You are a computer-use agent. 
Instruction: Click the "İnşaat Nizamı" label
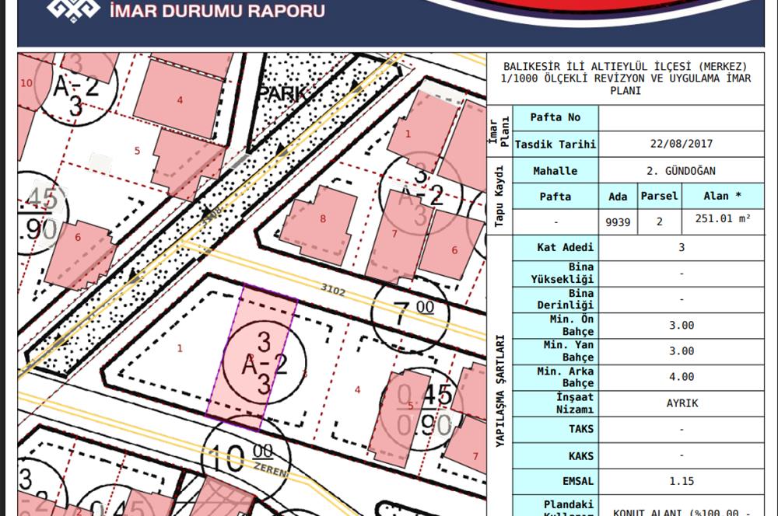[x=575, y=403]
